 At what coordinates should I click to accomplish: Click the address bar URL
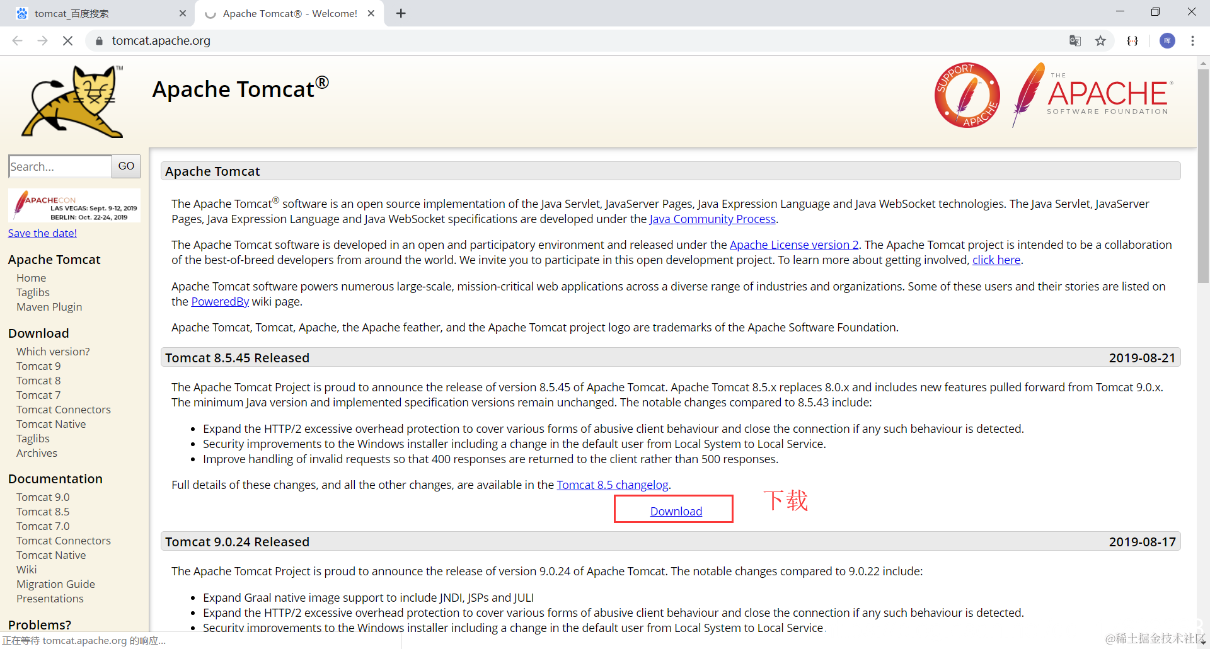[161, 41]
